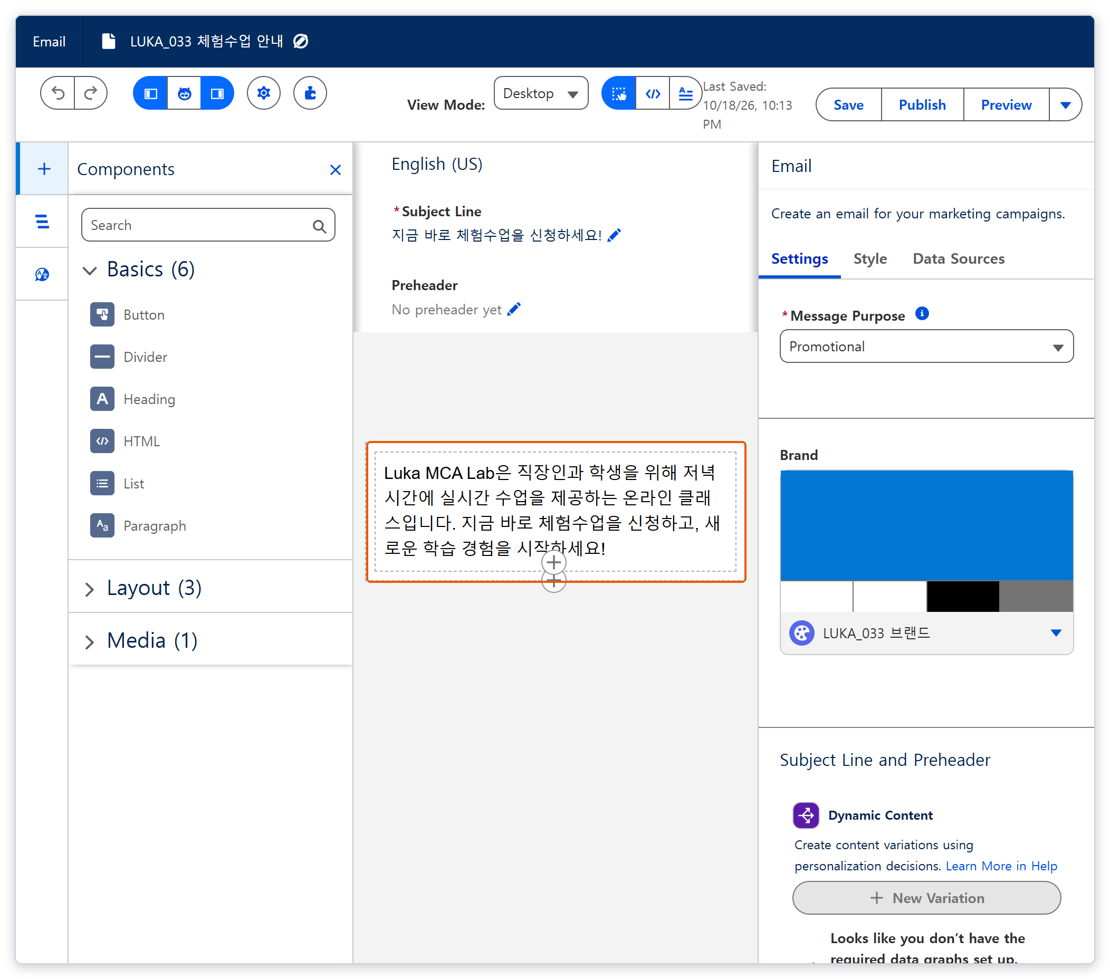The image size is (1110, 979).
Task: Select the Heading component icon
Action: 102,399
